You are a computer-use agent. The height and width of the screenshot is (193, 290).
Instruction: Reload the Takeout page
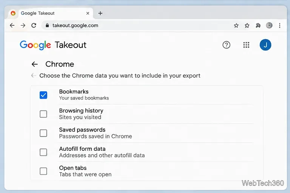coord(34,25)
